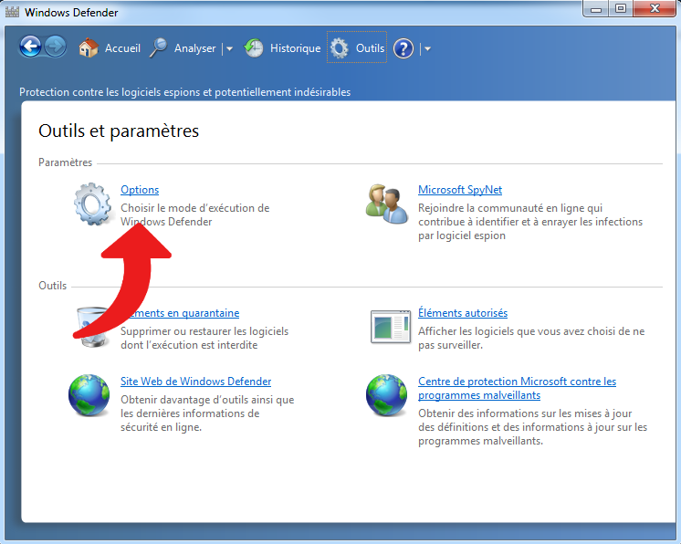Click the Accueil house icon
The width and height of the screenshot is (681, 544).
(89, 47)
